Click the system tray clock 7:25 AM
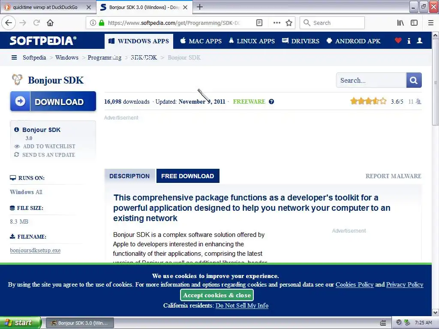Viewport: 439px width, 329px height. tap(423, 323)
